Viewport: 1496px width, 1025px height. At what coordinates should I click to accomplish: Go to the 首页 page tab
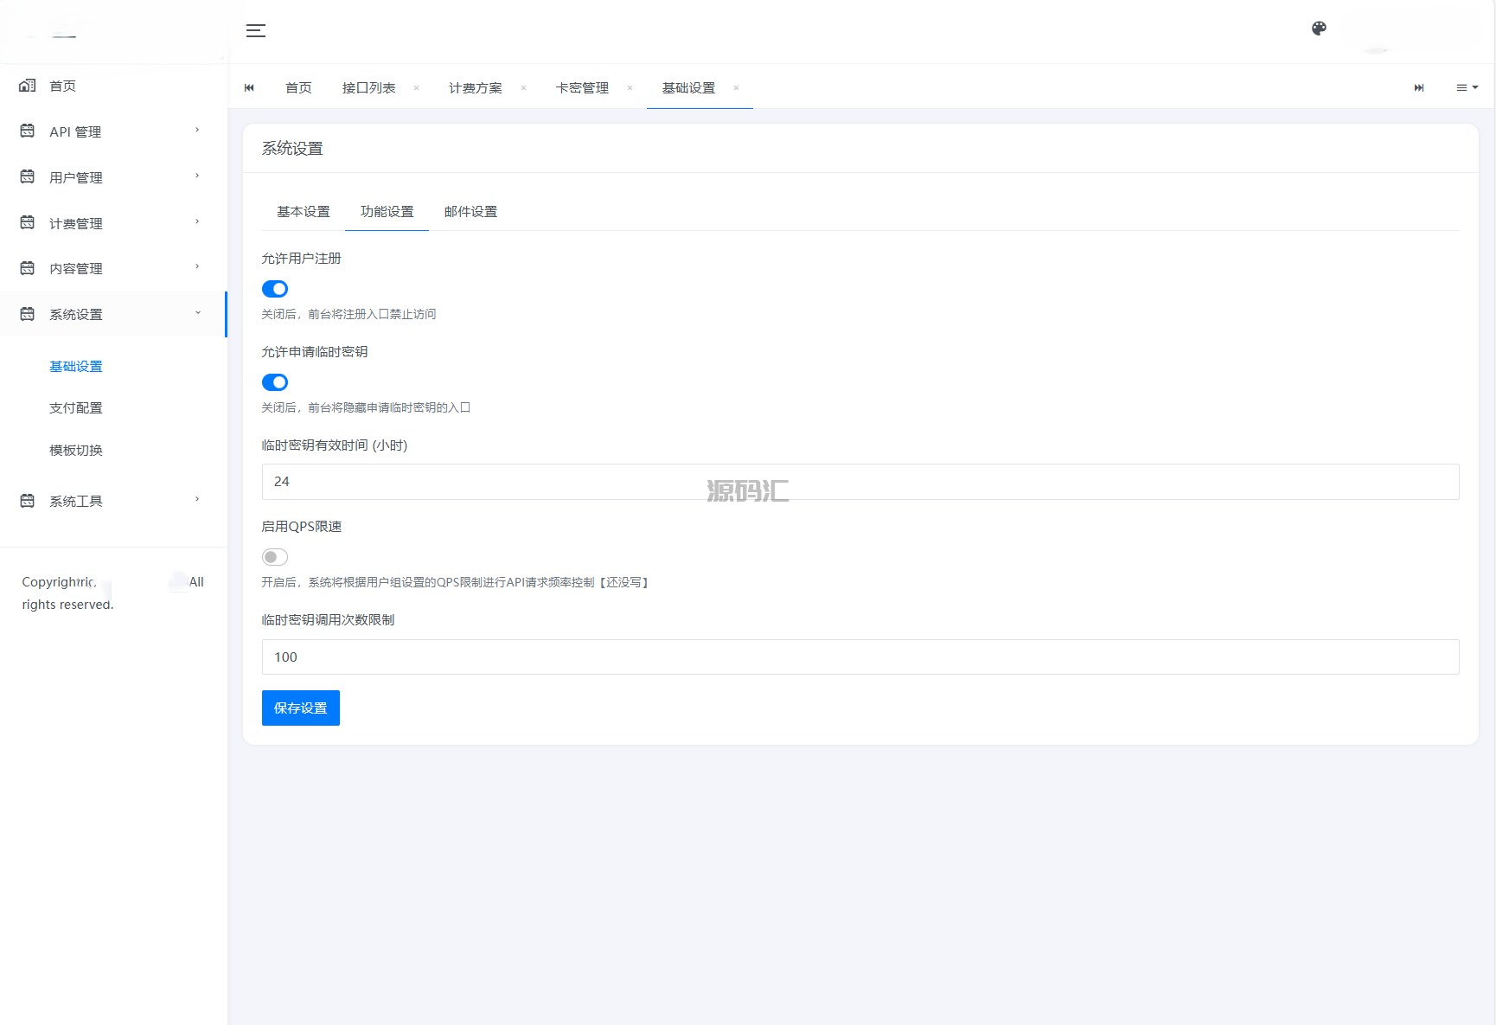click(298, 88)
